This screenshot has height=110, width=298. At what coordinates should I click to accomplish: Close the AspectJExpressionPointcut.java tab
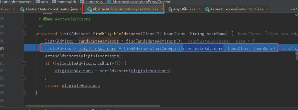pyautogui.click(x=267, y=9)
